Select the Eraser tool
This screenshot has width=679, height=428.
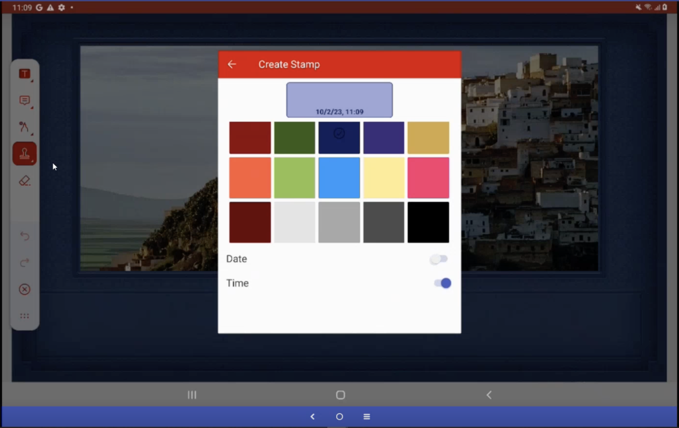pos(24,181)
